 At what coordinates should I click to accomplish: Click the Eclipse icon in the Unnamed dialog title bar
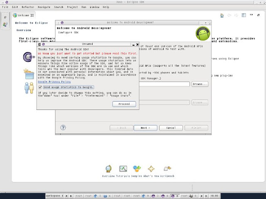tap(43, 44)
